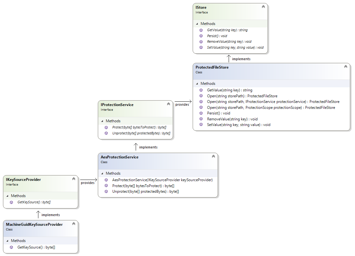Click method icon beside IProtectionService Unprotect
Screen dimensions: 355x256
pos(106,133)
